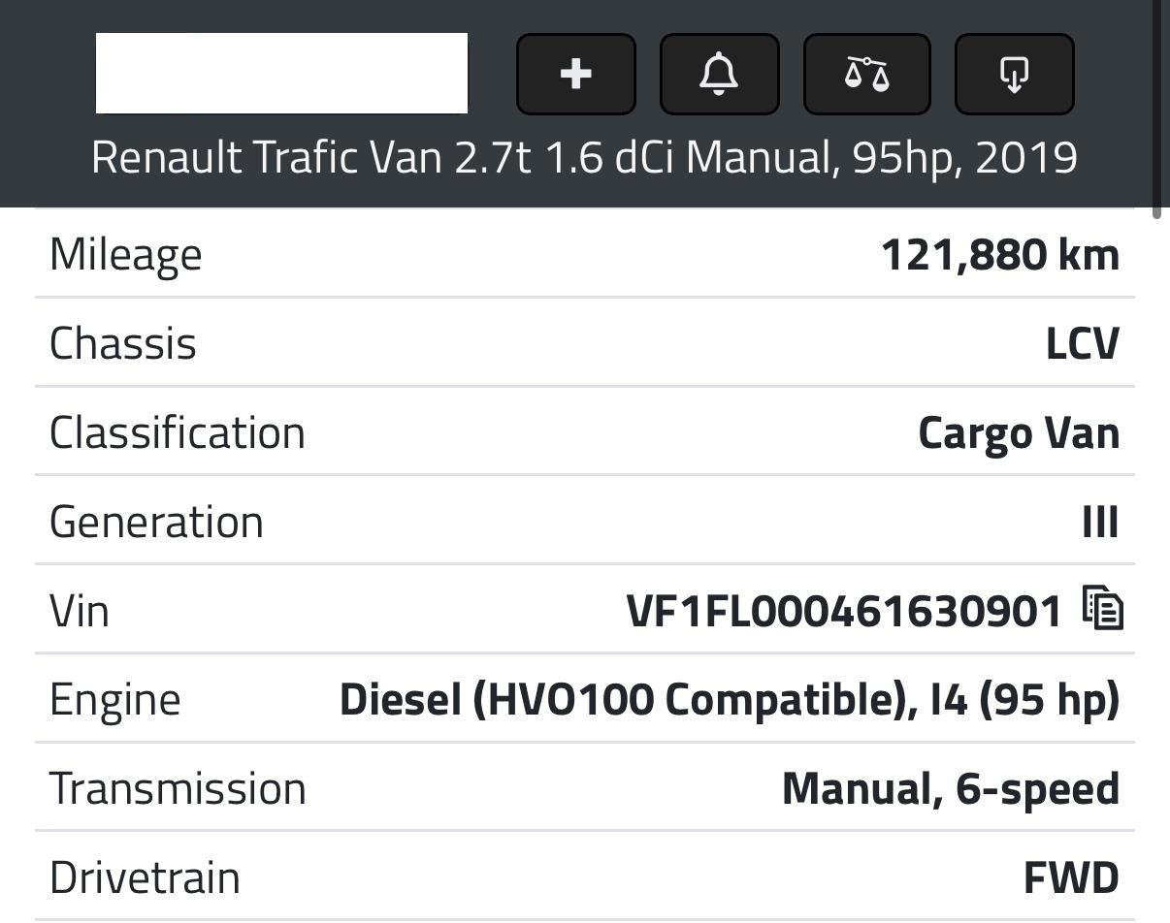
Task: Enable alerts with the bell icon
Action: click(x=719, y=74)
